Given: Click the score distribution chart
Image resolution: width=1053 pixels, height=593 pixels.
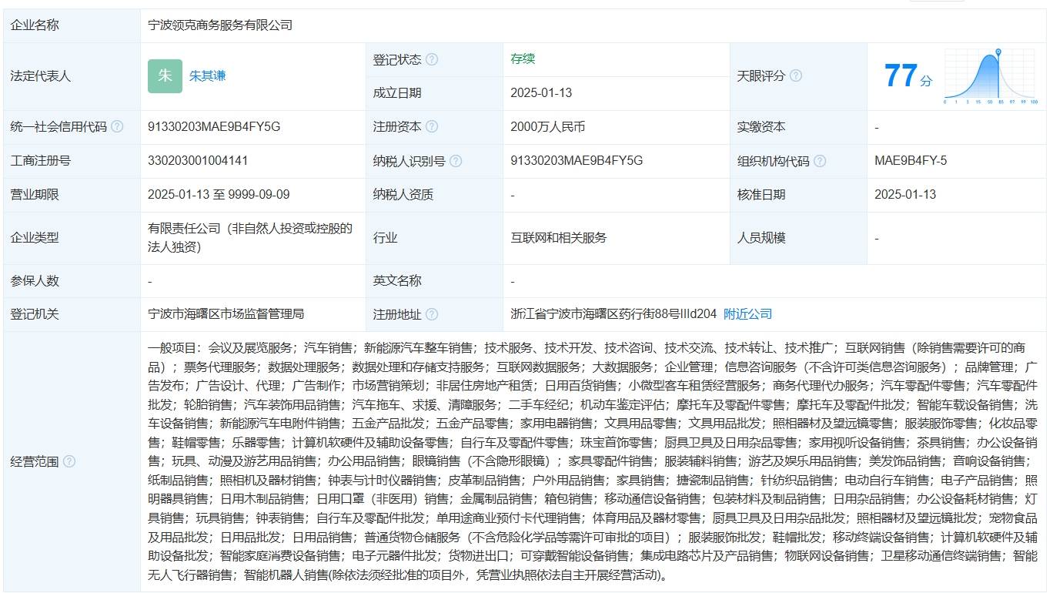Looking at the screenshot, I should (x=991, y=76).
